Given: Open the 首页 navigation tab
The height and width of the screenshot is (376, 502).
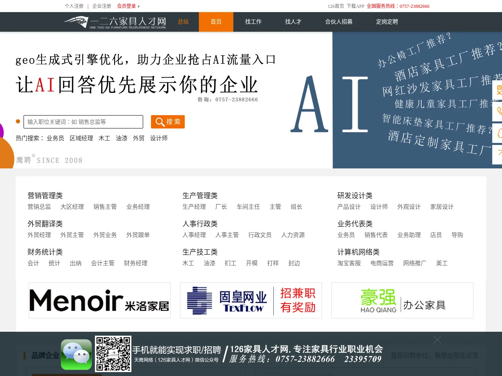Looking at the screenshot, I should click(216, 22).
